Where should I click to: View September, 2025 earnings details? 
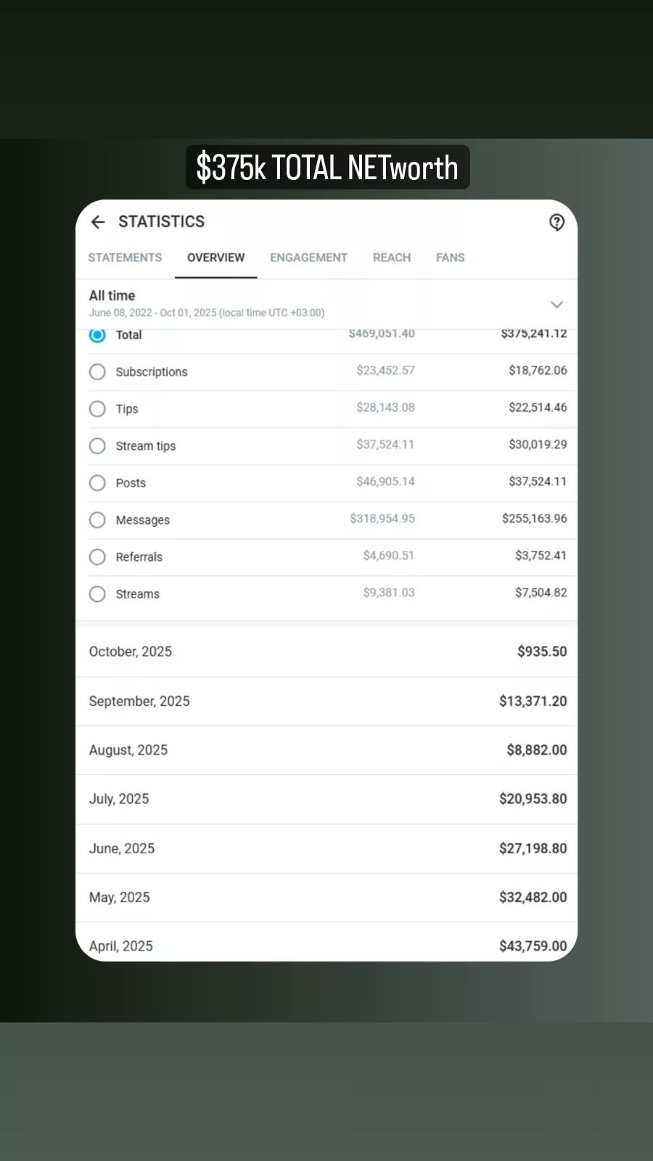point(326,701)
